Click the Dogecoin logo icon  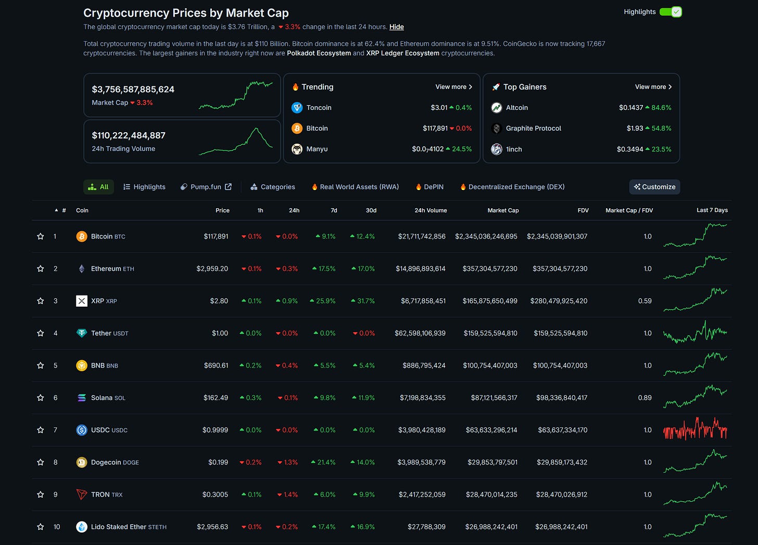(82, 462)
